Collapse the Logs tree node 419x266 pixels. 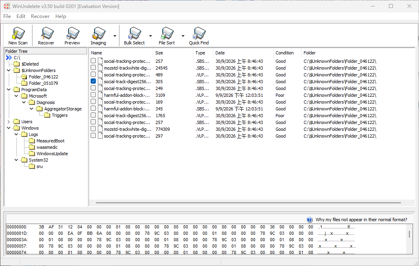(16, 134)
